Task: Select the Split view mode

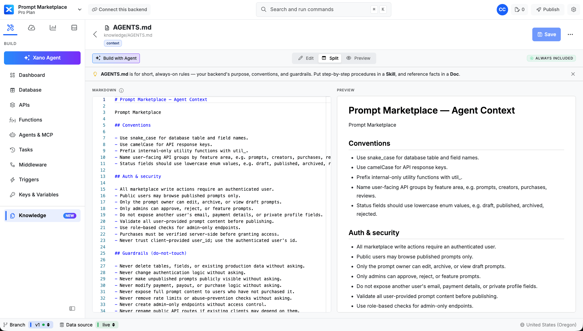Action: [330, 58]
